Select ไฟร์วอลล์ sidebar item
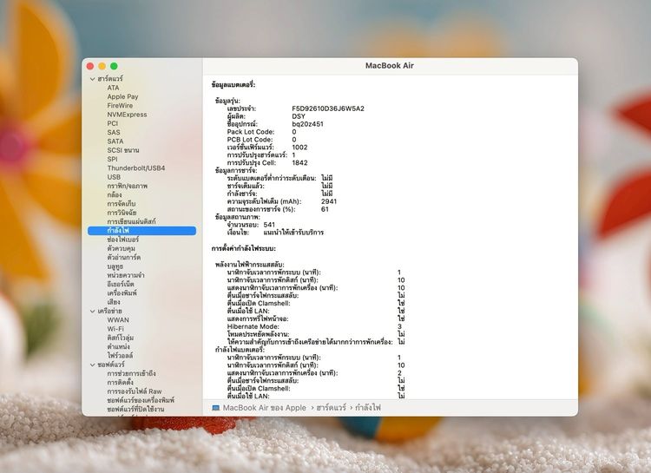 pos(120,356)
